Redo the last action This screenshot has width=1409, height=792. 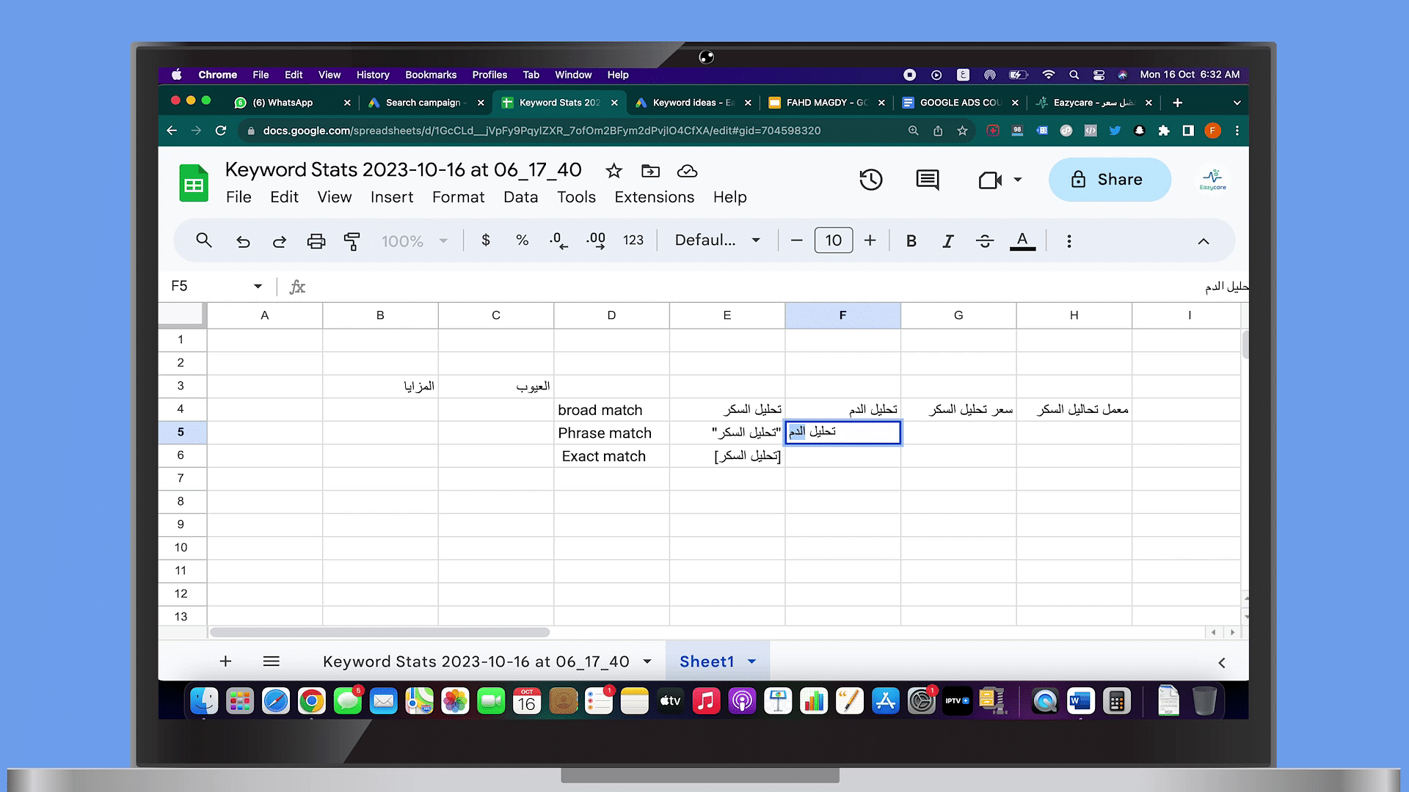(x=280, y=241)
